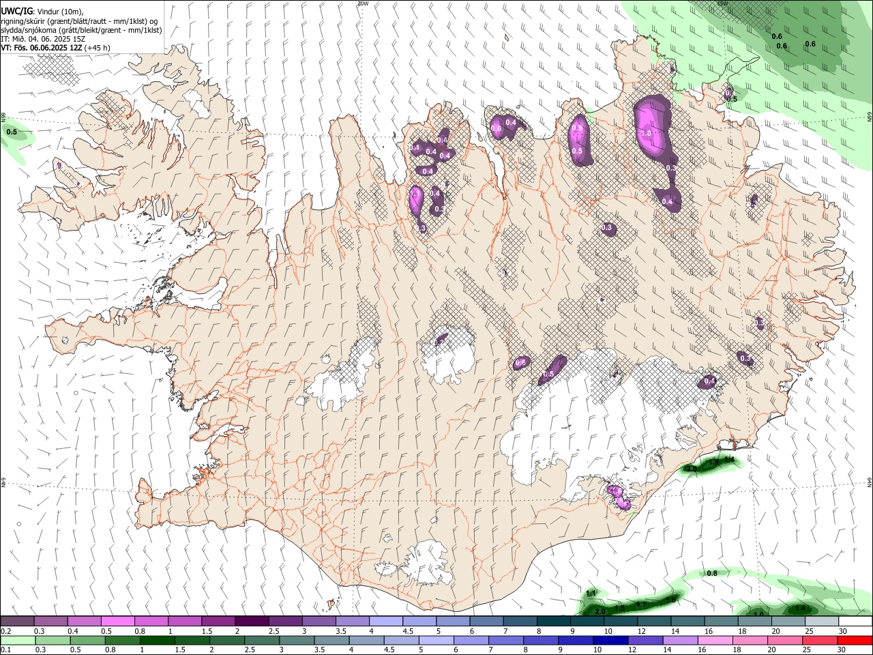Pick dark green swatch between 1 and 1.5, bottom legend
The width and height of the screenshot is (873, 655).
157,640
